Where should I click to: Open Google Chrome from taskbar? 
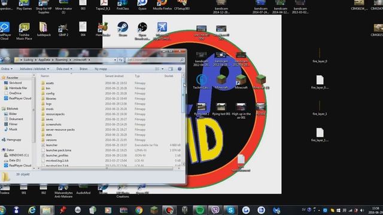pos(139,210)
